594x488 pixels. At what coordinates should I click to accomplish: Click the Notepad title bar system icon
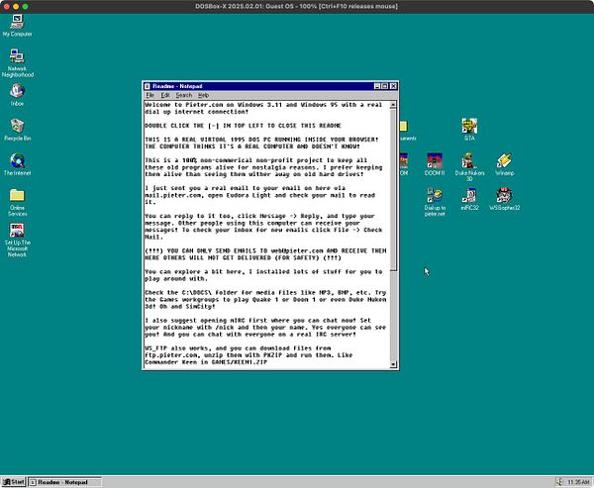click(x=148, y=86)
